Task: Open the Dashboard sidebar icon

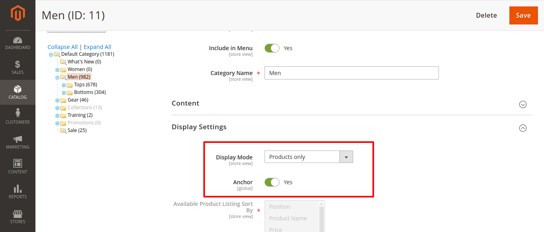Action: [18, 41]
